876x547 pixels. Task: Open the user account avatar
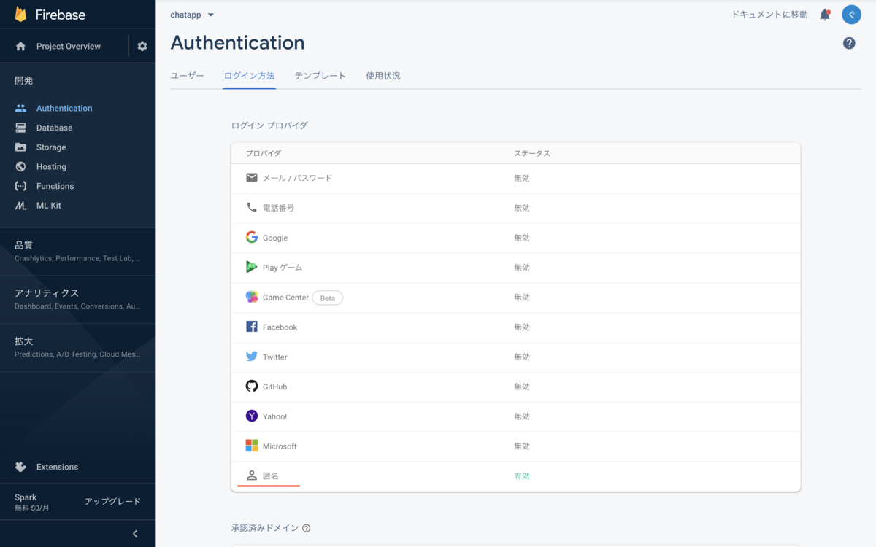click(851, 15)
